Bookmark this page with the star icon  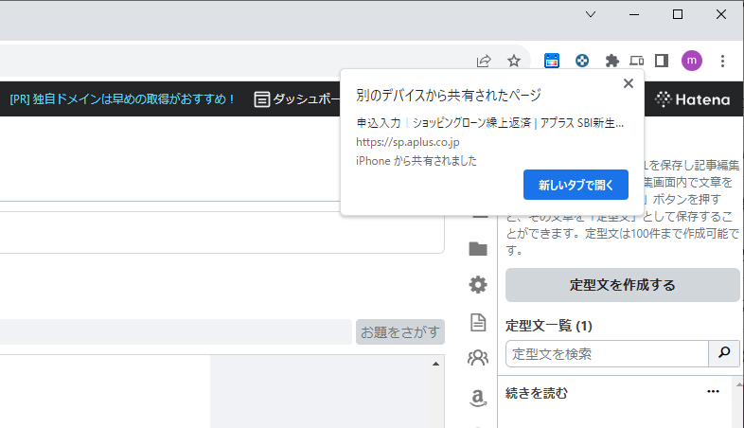pos(514,61)
